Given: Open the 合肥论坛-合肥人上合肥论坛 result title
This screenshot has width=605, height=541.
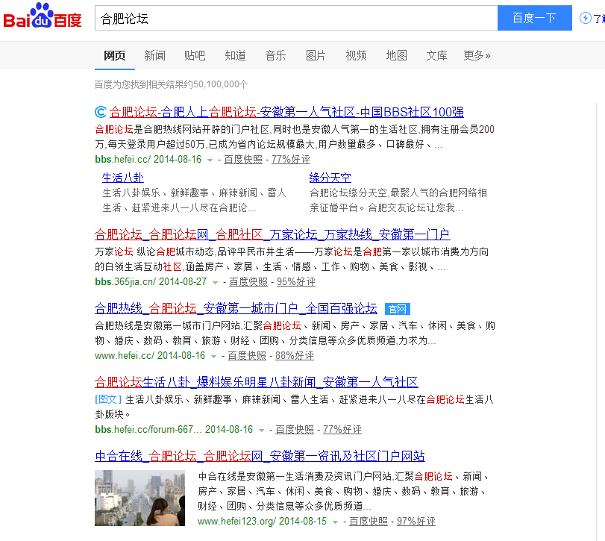Looking at the screenshot, I should (x=286, y=112).
